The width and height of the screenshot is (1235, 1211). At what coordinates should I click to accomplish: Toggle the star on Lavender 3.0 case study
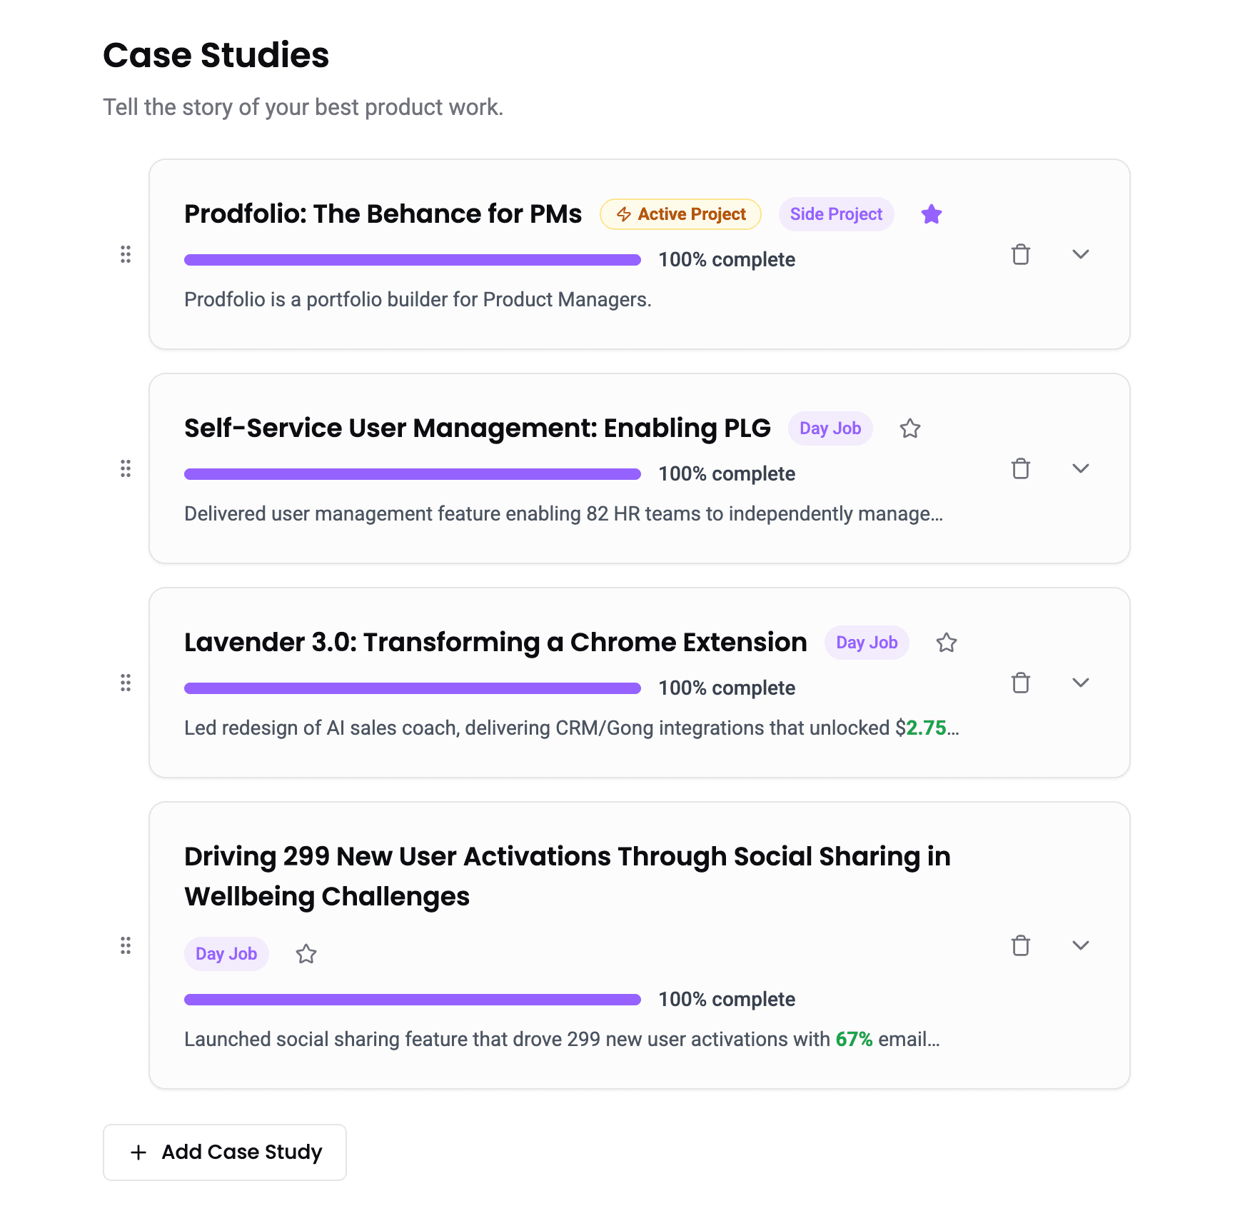pos(947,643)
